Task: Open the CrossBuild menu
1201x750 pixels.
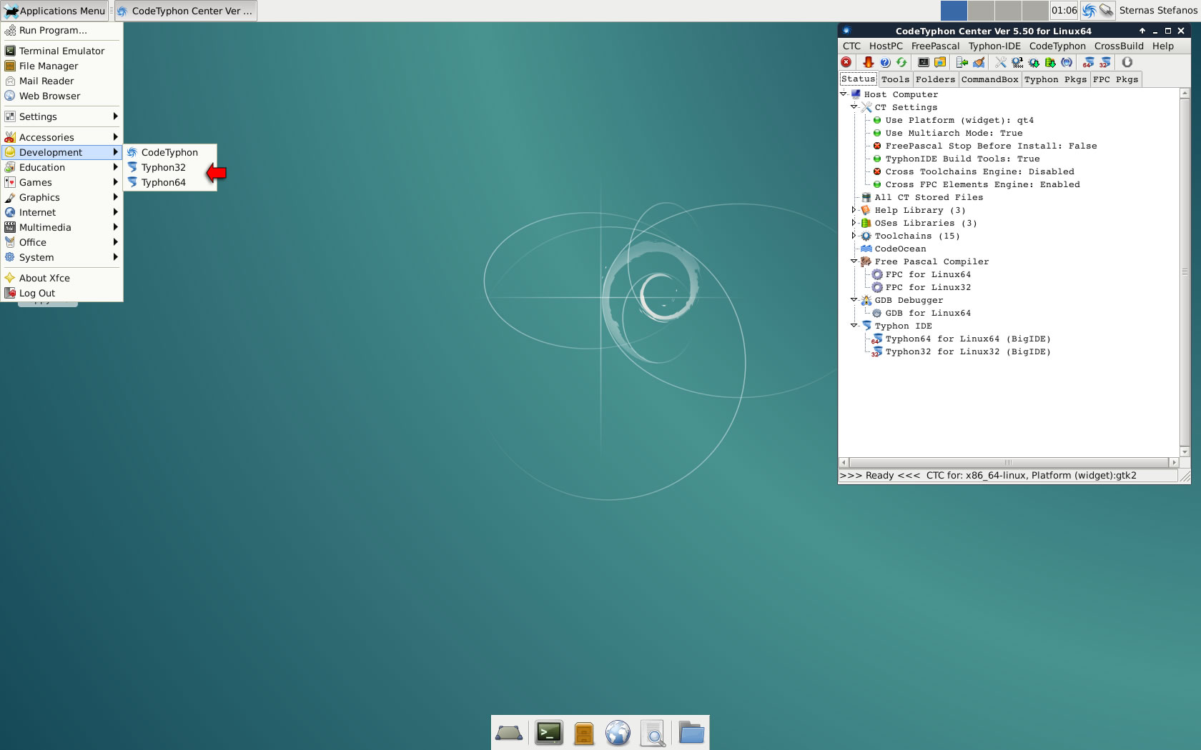Action: (x=1119, y=46)
